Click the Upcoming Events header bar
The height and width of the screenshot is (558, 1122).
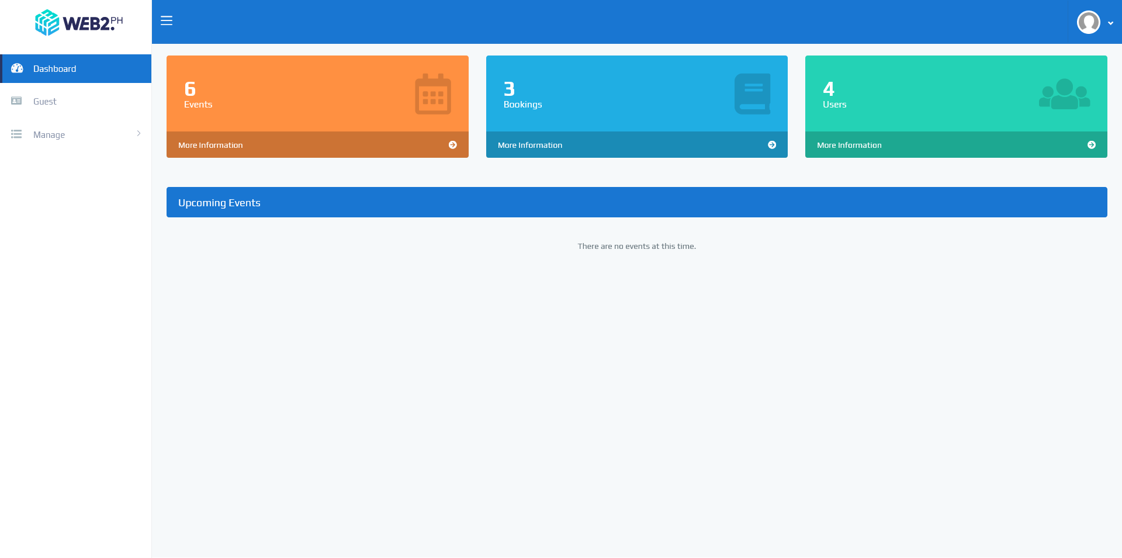click(636, 202)
